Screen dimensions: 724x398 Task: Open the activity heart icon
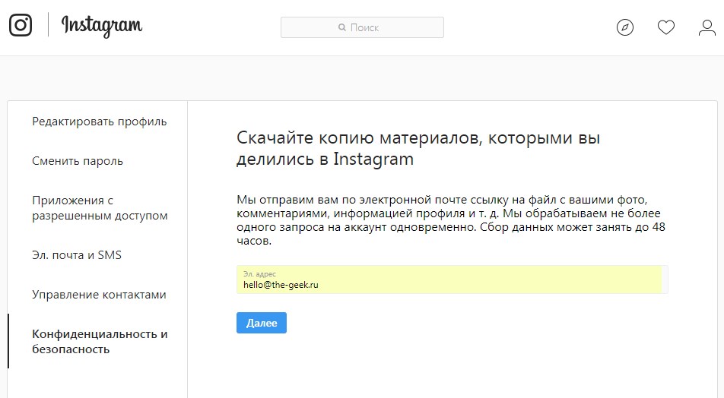tap(666, 27)
